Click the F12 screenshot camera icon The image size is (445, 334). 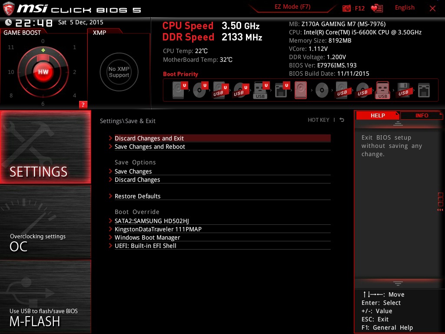(x=346, y=8)
